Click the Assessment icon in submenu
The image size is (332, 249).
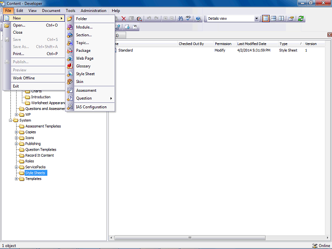70,90
